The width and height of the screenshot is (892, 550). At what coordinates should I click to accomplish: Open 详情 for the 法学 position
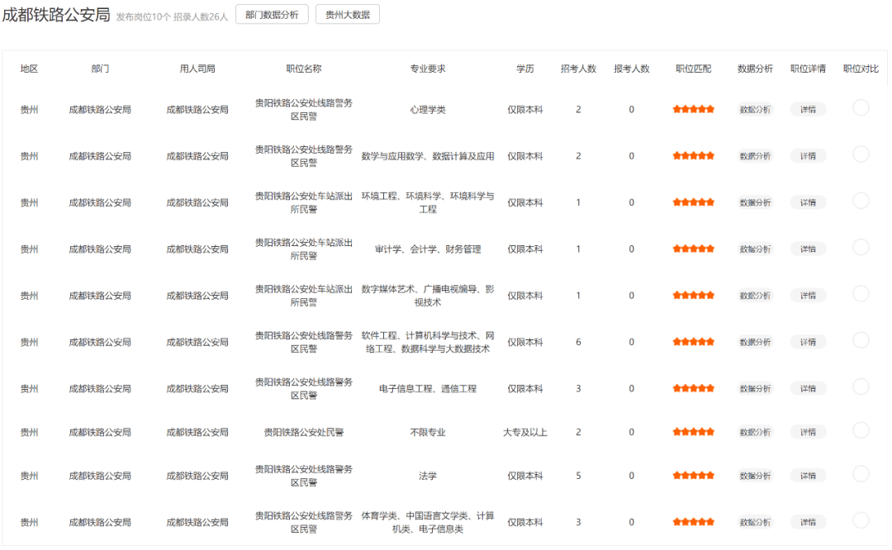[x=808, y=476]
